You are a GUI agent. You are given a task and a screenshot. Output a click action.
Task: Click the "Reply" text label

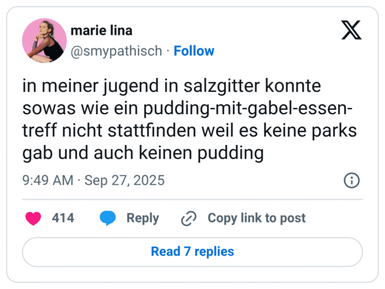click(143, 218)
